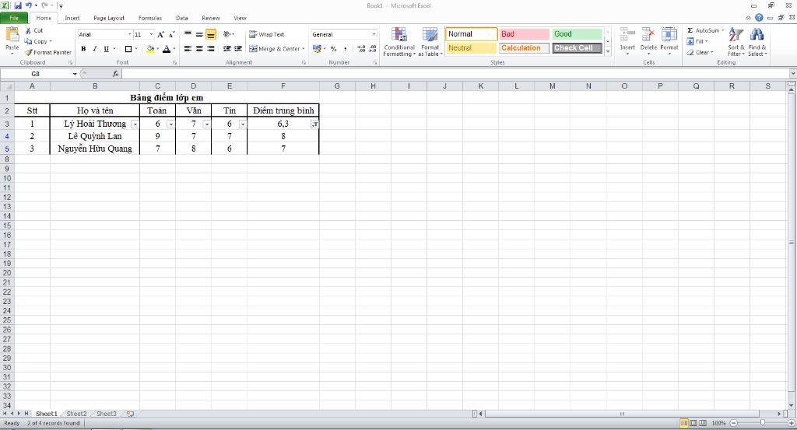This screenshot has height=430, width=797.
Task: Open the File tab
Action: [x=14, y=18]
